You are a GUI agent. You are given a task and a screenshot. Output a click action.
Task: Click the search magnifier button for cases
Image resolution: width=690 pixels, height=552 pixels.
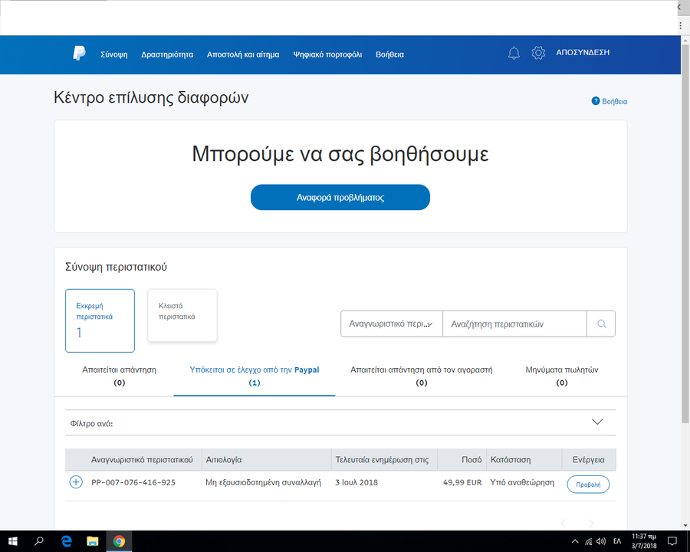(x=601, y=324)
